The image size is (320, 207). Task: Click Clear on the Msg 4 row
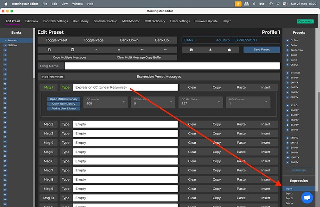(192, 143)
